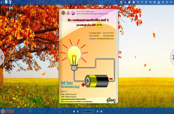
Task: Open the sitemap hierarchy icon
Action: (159, 2)
